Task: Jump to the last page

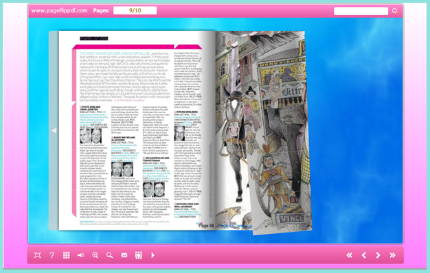Action: [393, 255]
